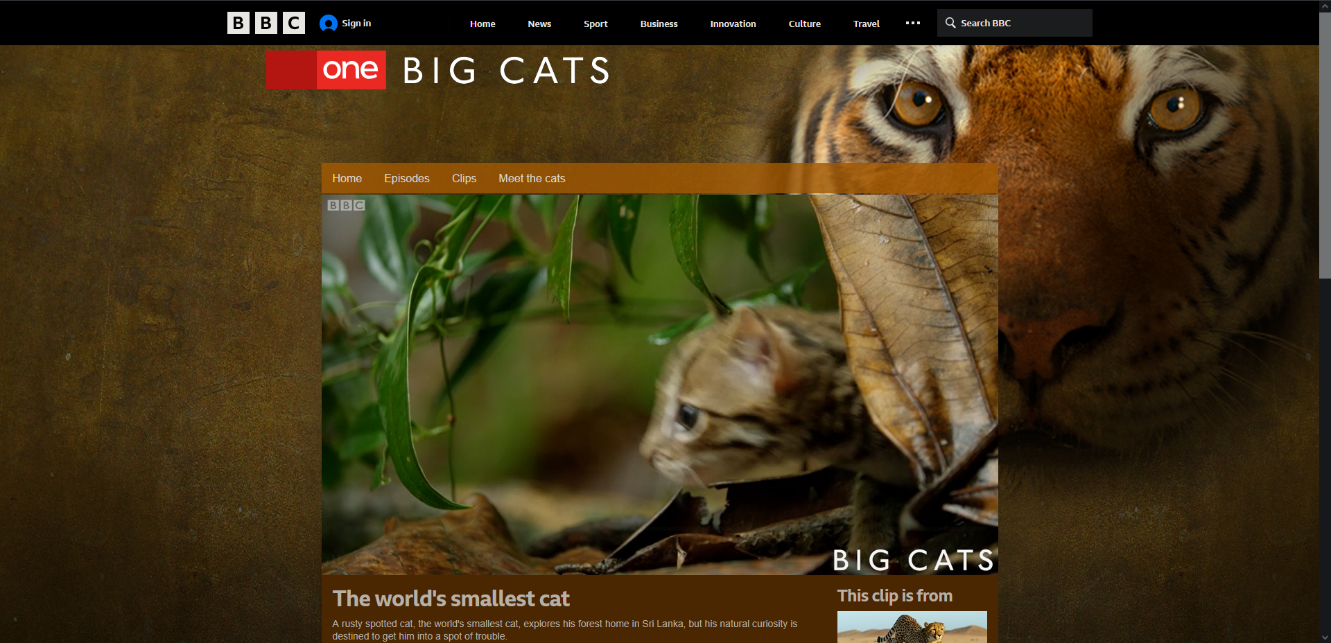The width and height of the screenshot is (1331, 643).
Task: Visit the Culture section
Action: [x=805, y=24]
